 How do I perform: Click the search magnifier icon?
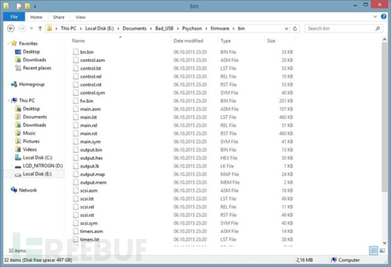coord(378,29)
